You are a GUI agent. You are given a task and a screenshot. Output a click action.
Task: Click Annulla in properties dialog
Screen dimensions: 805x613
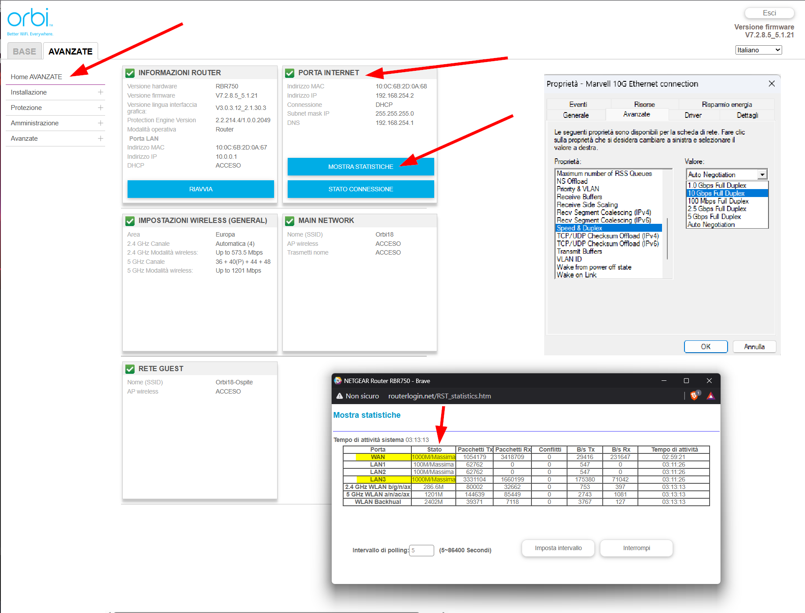point(754,347)
